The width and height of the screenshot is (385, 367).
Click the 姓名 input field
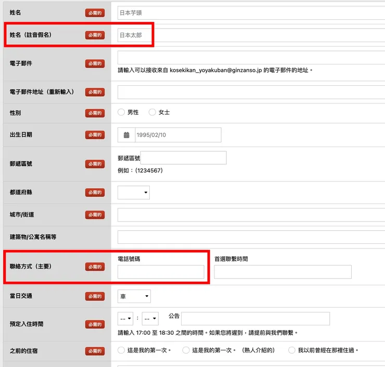tap(251, 13)
